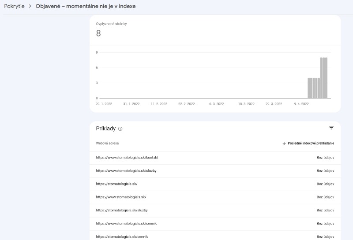Image resolution: width=353 pixels, height=240 pixels.
Task: Click the 9. 4. 2022 axis date label
Action: click(301, 104)
